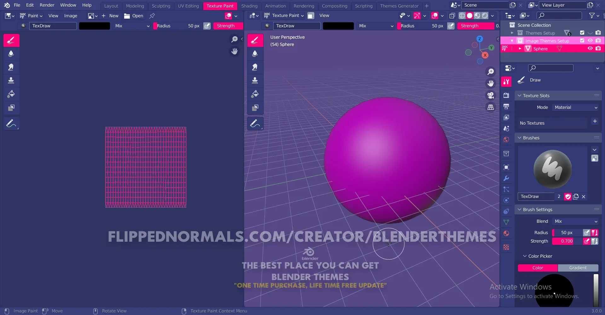605x315 pixels.
Task: Hide Sphere object with eye icon
Action: [590, 48]
